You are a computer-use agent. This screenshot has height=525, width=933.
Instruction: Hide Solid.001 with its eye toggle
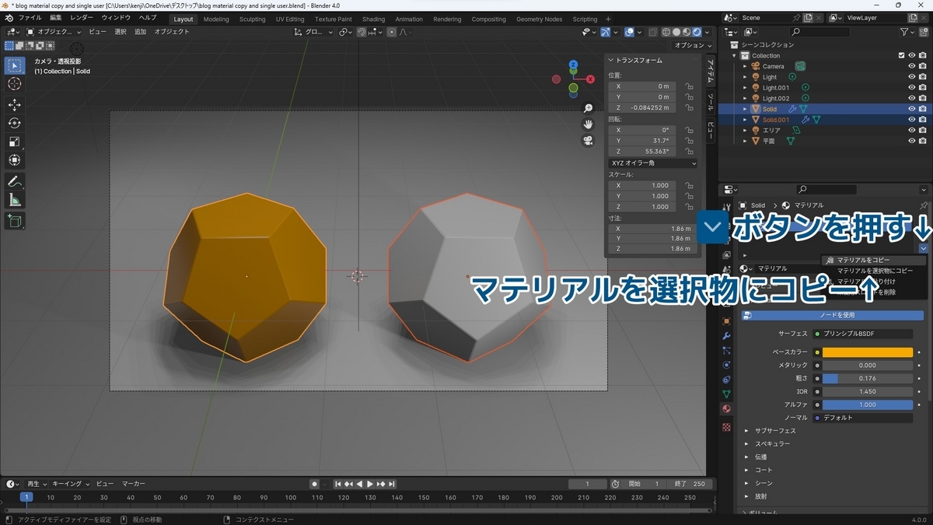(912, 119)
